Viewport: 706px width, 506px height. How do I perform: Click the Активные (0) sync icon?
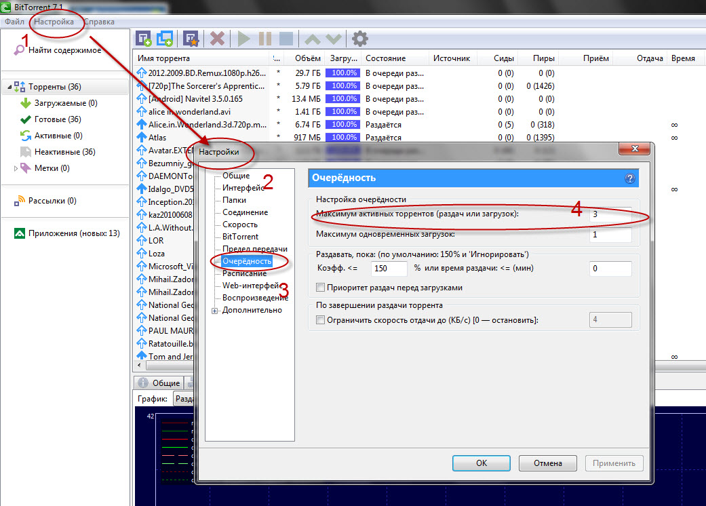click(x=26, y=136)
